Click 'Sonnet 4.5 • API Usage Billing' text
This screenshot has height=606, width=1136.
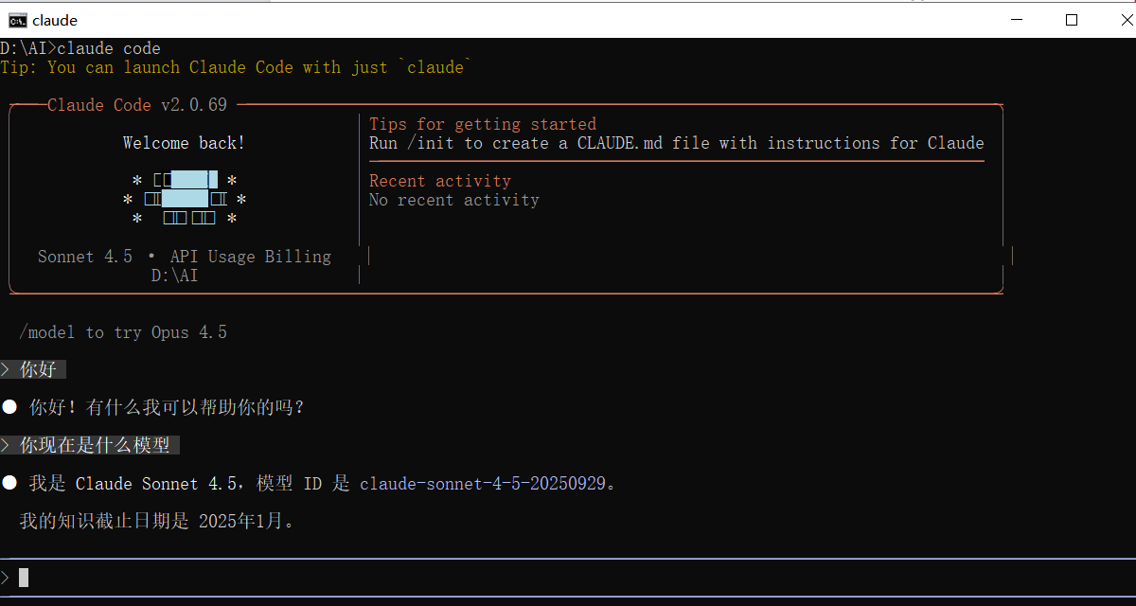pyautogui.click(x=185, y=257)
